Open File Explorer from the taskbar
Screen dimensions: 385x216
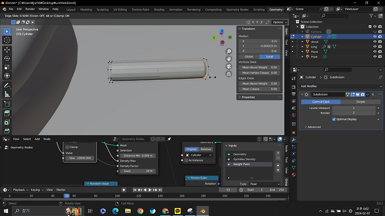(128, 211)
